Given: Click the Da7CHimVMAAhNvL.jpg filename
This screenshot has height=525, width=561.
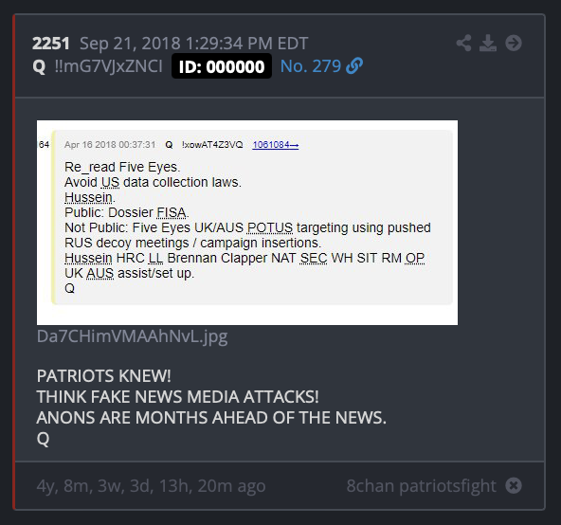Looking at the screenshot, I should [x=132, y=336].
